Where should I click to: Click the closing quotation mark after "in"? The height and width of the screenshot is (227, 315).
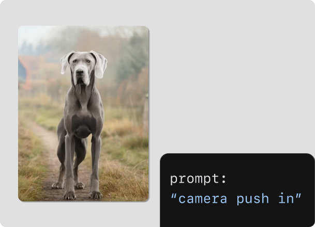[298, 196]
